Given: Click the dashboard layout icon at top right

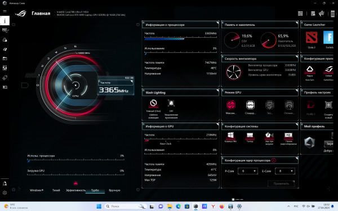Looking at the screenshot, I should click(x=300, y=14).
